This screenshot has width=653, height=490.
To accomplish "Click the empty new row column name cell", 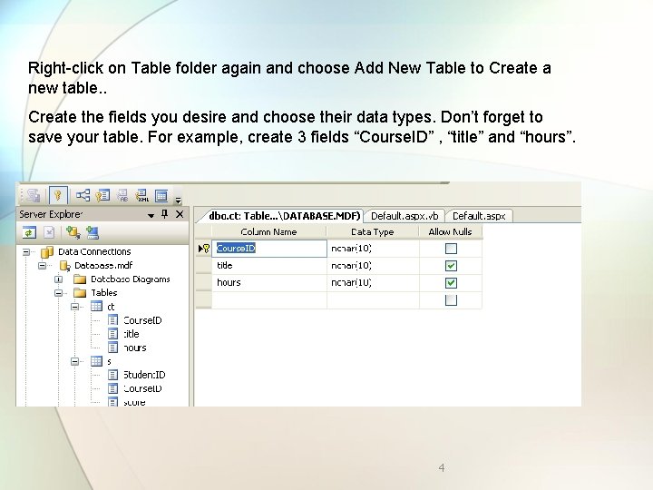I will [269, 300].
